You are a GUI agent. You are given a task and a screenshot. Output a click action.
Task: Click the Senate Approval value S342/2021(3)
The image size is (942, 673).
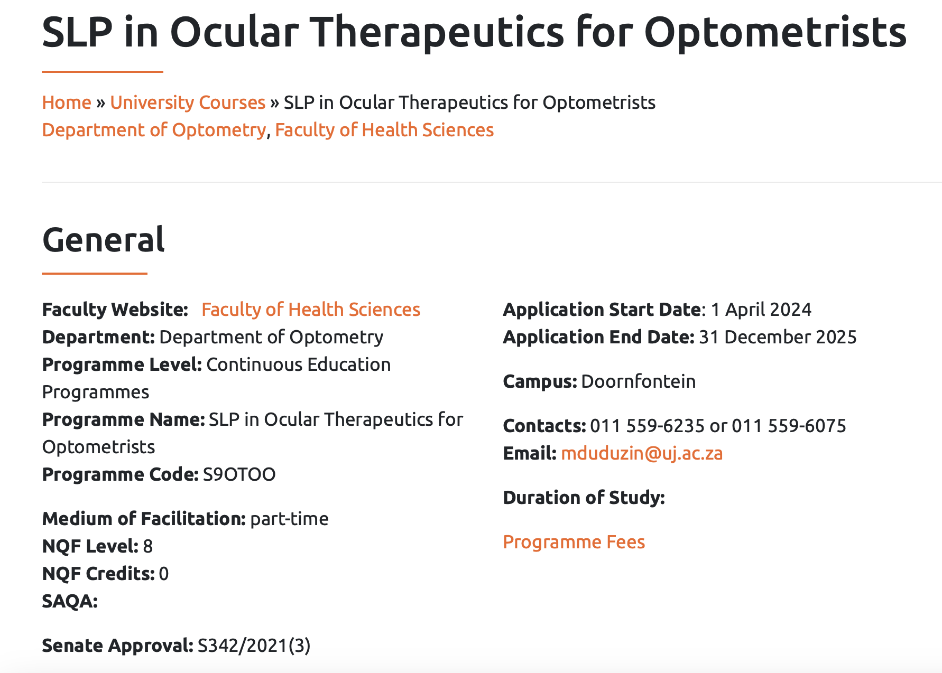pos(254,646)
